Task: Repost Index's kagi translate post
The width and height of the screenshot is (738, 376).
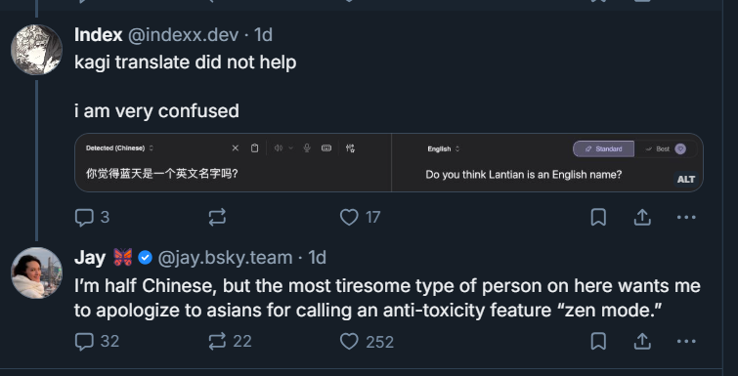Action: pyautogui.click(x=217, y=217)
